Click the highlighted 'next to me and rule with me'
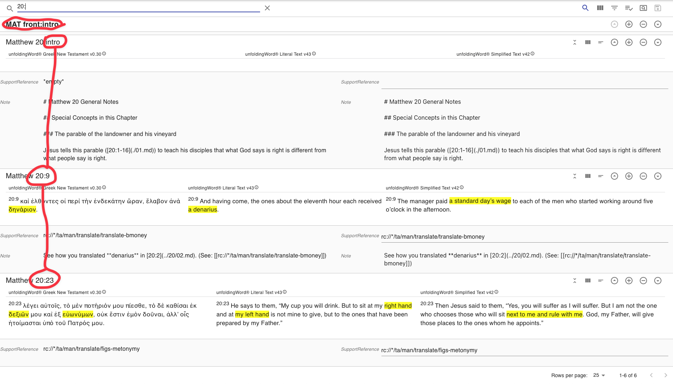This screenshot has width=673, height=384. tap(544, 314)
